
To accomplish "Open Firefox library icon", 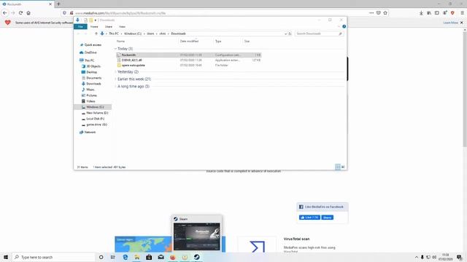I will click(x=429, y=13).
